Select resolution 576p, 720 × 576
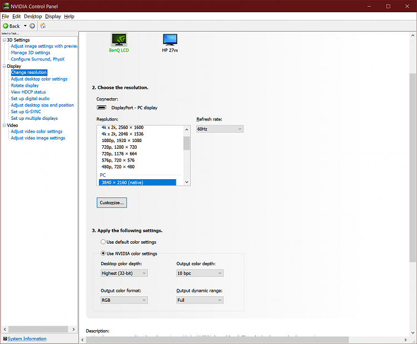Image resolution: width=417 pixels, height=344 pixels. pos(118,160)
